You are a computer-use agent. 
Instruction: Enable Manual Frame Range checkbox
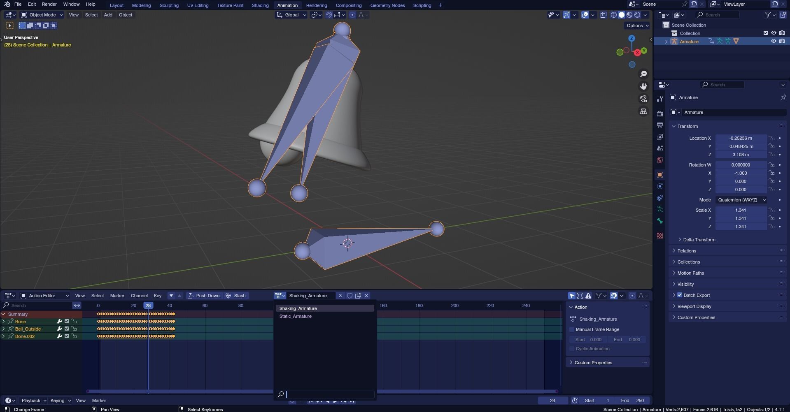572,329
